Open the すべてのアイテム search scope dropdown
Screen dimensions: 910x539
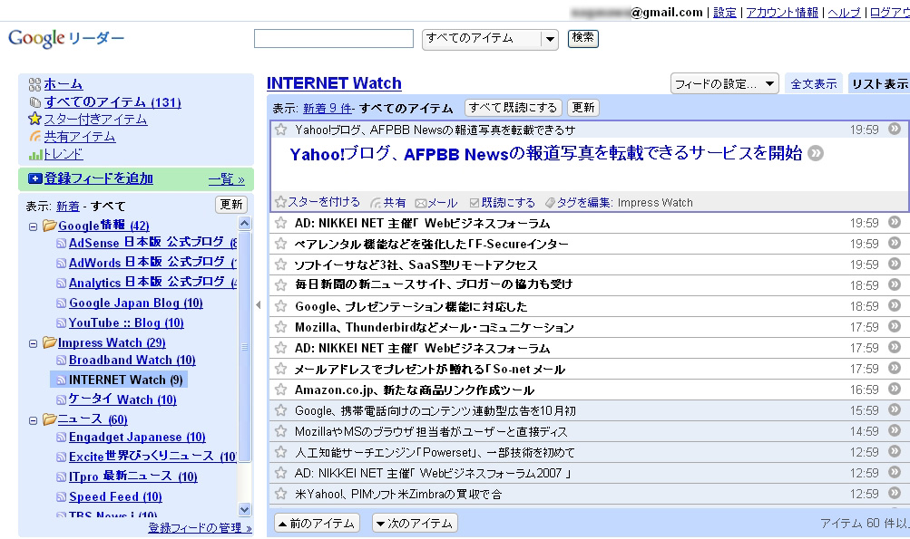point(549,39)
